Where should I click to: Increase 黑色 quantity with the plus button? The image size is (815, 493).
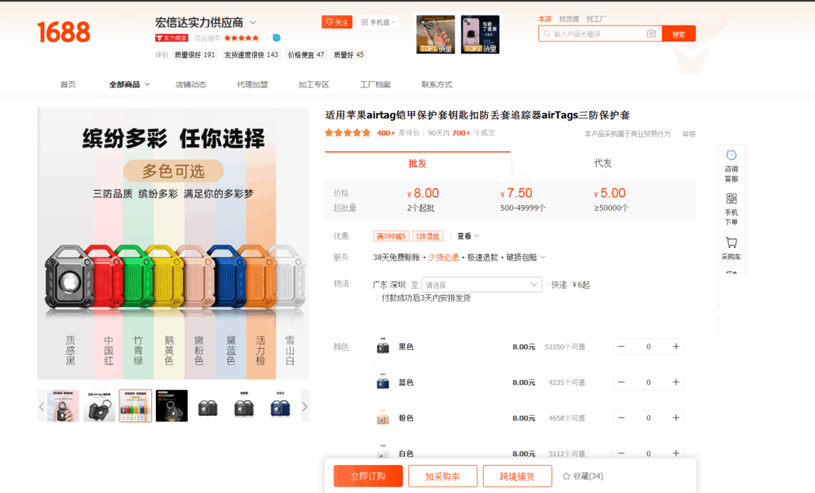pos(676,347)
